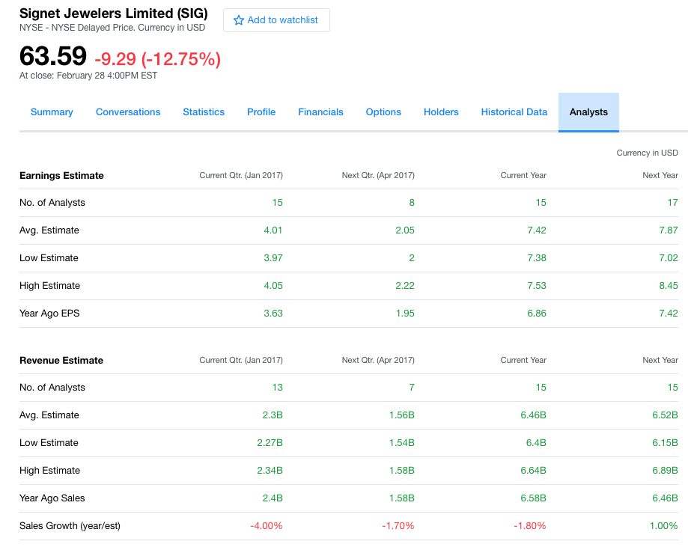Click the Sales Growth (year/est) row label
Viewport: 688px width, 550px height.
(x=70, y=525)
